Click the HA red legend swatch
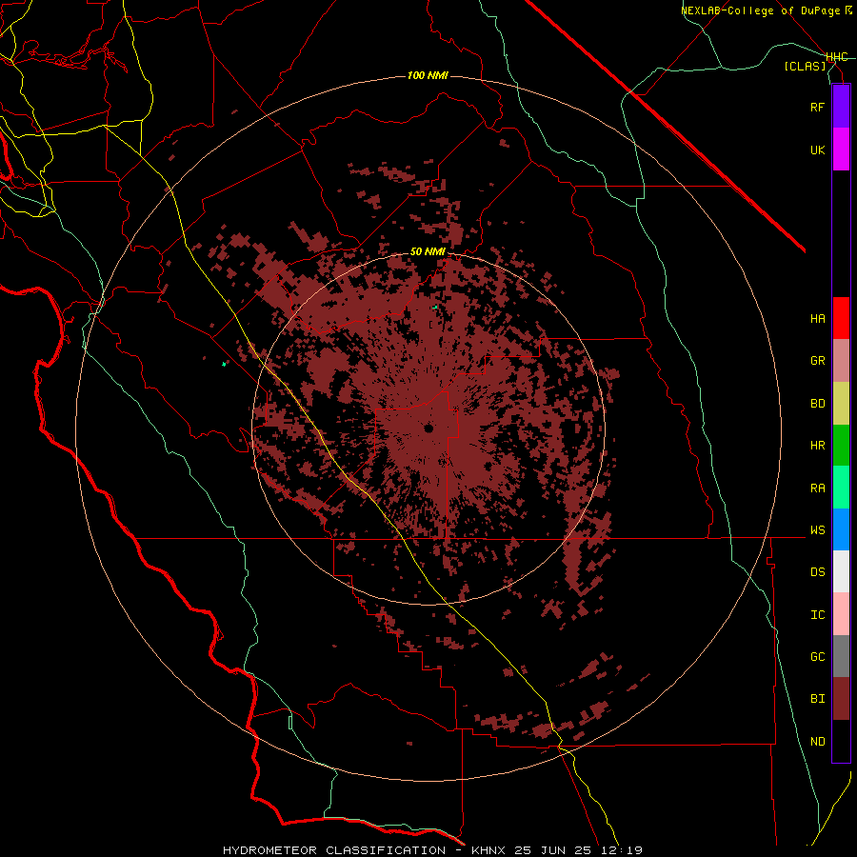Screen dimensions: 857x857 point(841,318)
